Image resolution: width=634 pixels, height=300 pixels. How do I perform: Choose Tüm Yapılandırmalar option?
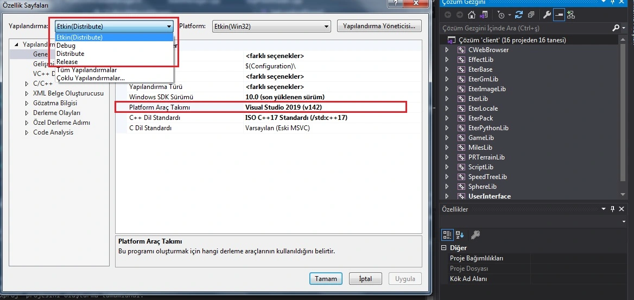[86, 70]
